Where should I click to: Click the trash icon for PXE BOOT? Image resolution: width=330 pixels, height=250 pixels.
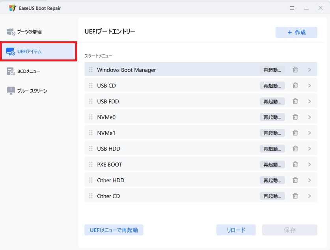tap(295, 164)
